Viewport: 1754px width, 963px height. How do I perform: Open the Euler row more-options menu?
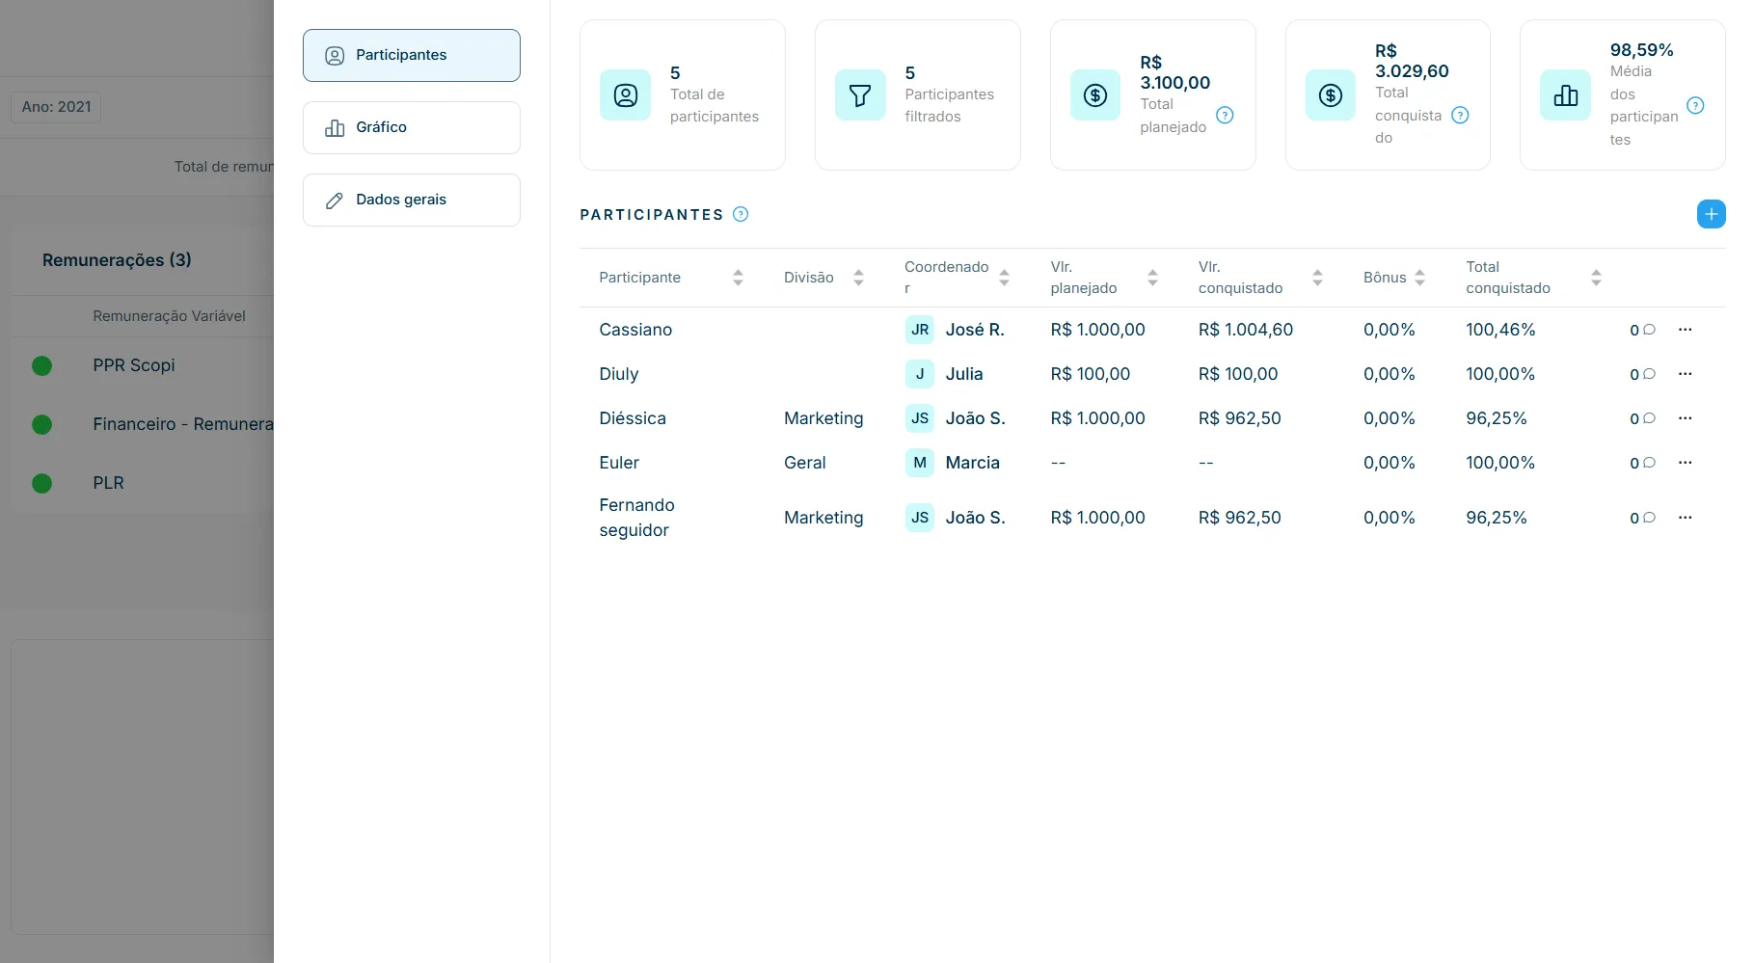point(1685,463)
